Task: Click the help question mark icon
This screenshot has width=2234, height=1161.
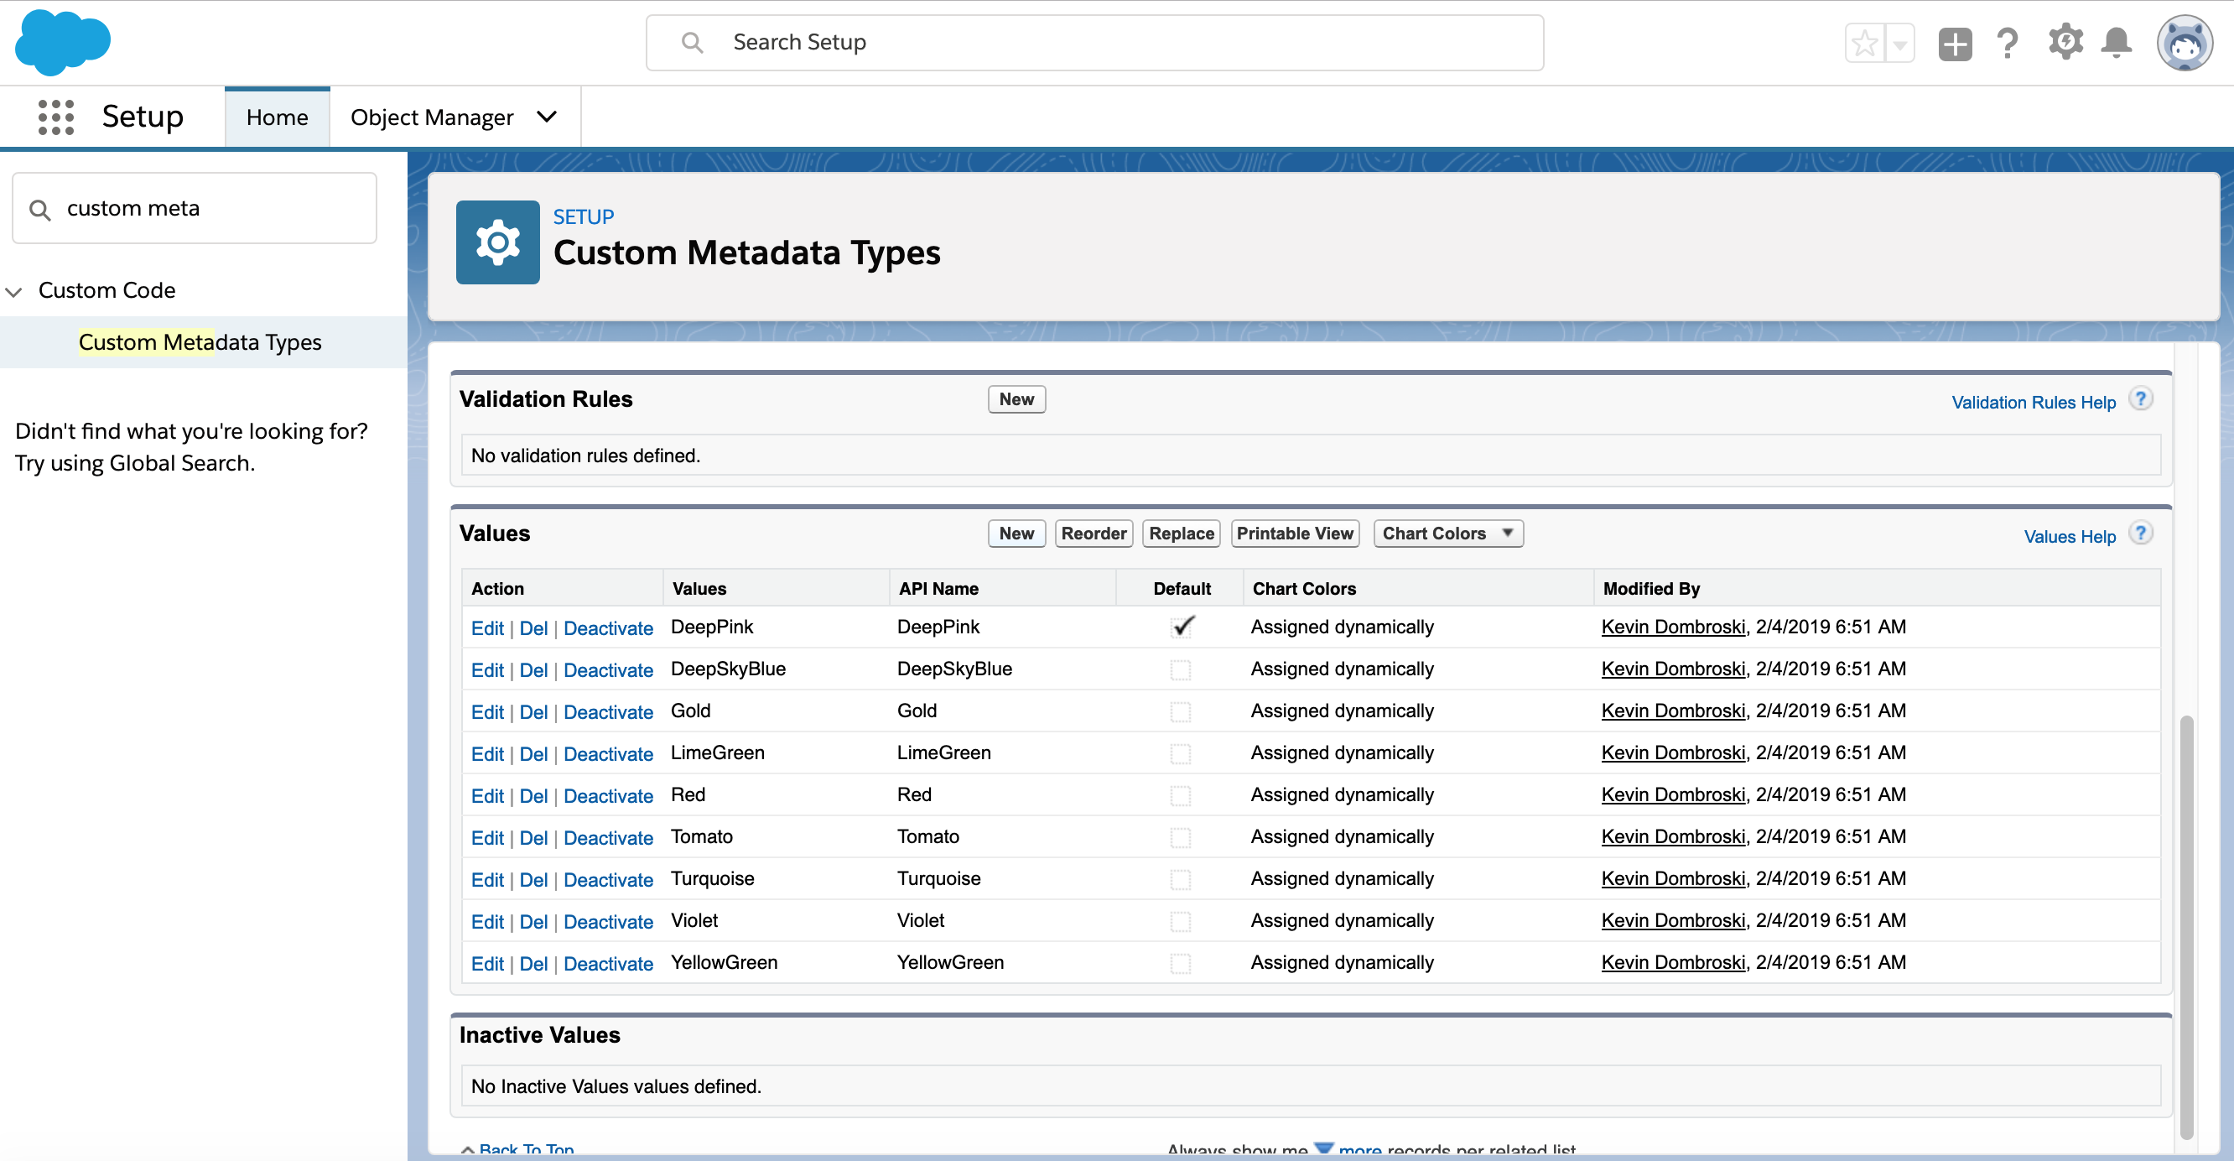Action: [x=2008, y=43]
